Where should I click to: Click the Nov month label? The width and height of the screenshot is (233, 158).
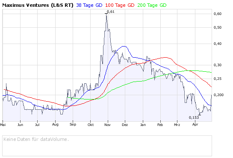tap(107, 125)
